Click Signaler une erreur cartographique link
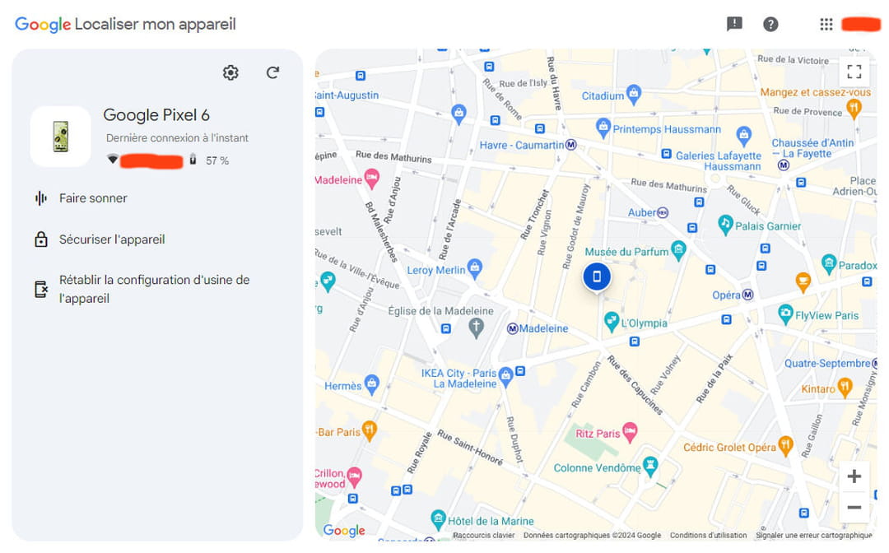The width and height of the screenshot is (889, 553). click(x=813, y=536)
